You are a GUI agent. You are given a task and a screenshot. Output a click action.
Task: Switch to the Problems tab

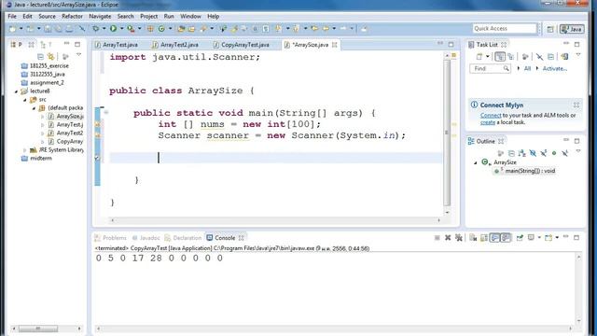point(110,238)
